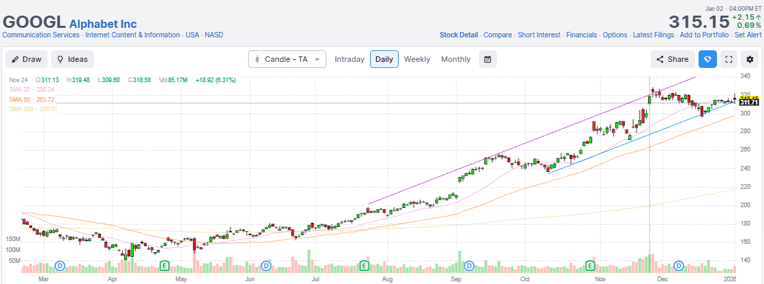
Task: Click the USA country link
Action: click(192, 35)
